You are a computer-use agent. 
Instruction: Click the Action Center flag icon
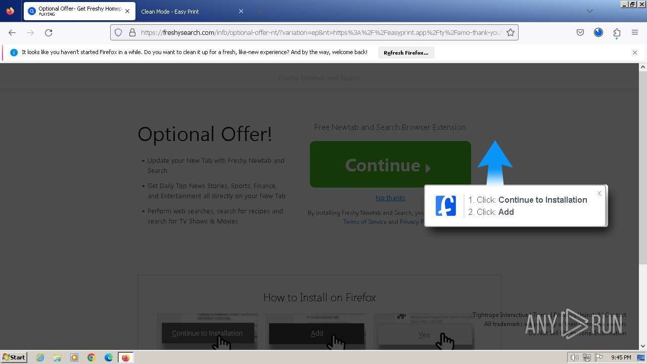599,357
